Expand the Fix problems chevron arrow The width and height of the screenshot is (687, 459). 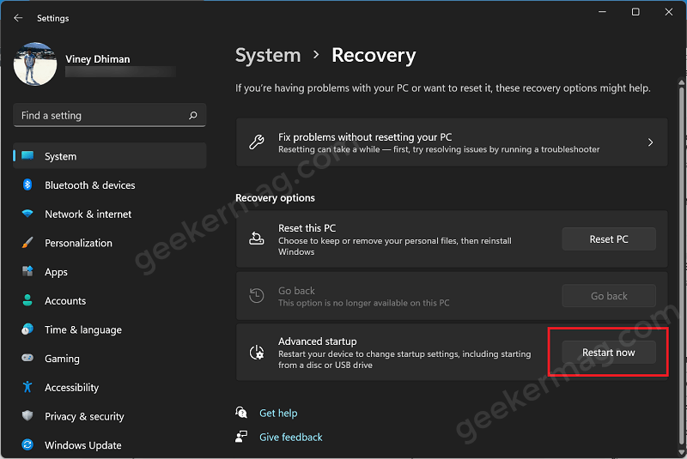(651, 142)
